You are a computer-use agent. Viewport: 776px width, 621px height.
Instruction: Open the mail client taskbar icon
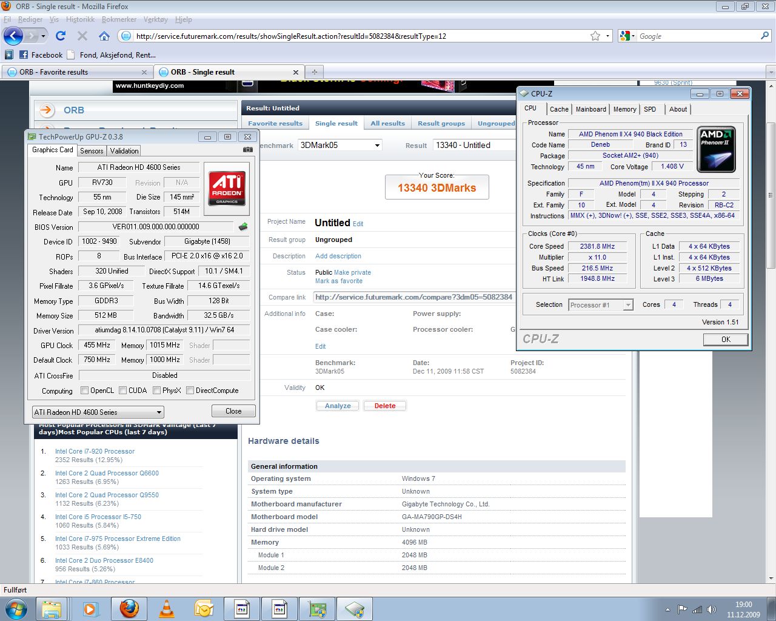[x=204, y=609]
